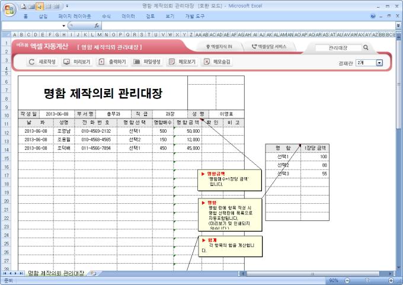Screen dimensions: 403x285
Task: Select the 과장 position cell
Action: point(170,114)
